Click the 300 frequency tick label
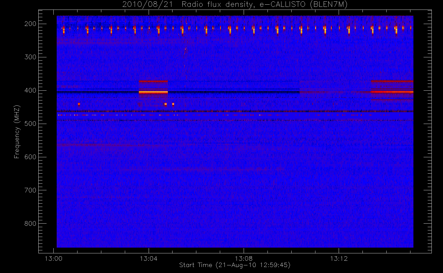 click(30, 57)
